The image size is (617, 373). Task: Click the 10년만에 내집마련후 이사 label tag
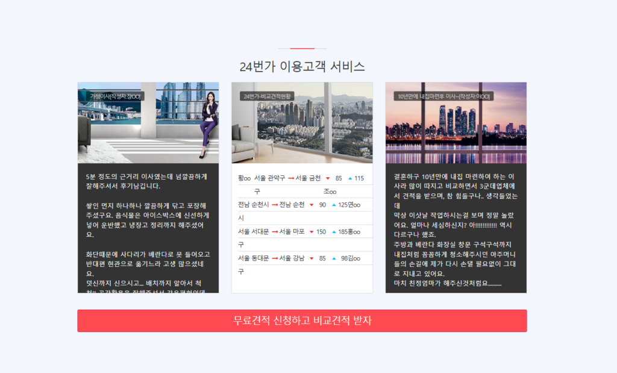click(x=444, y=96)
